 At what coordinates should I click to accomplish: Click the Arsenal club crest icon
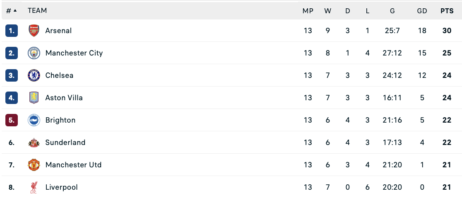pos(34,31)
